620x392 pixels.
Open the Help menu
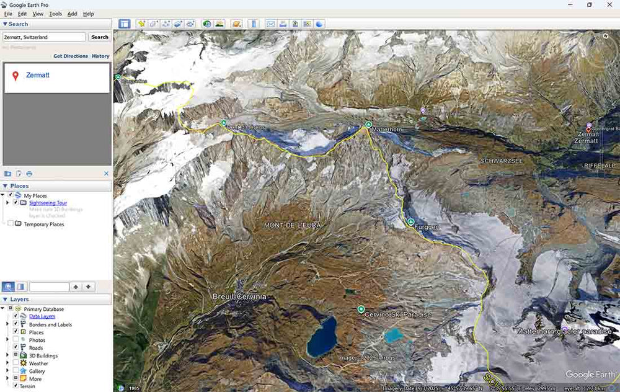tap(88, 14)
